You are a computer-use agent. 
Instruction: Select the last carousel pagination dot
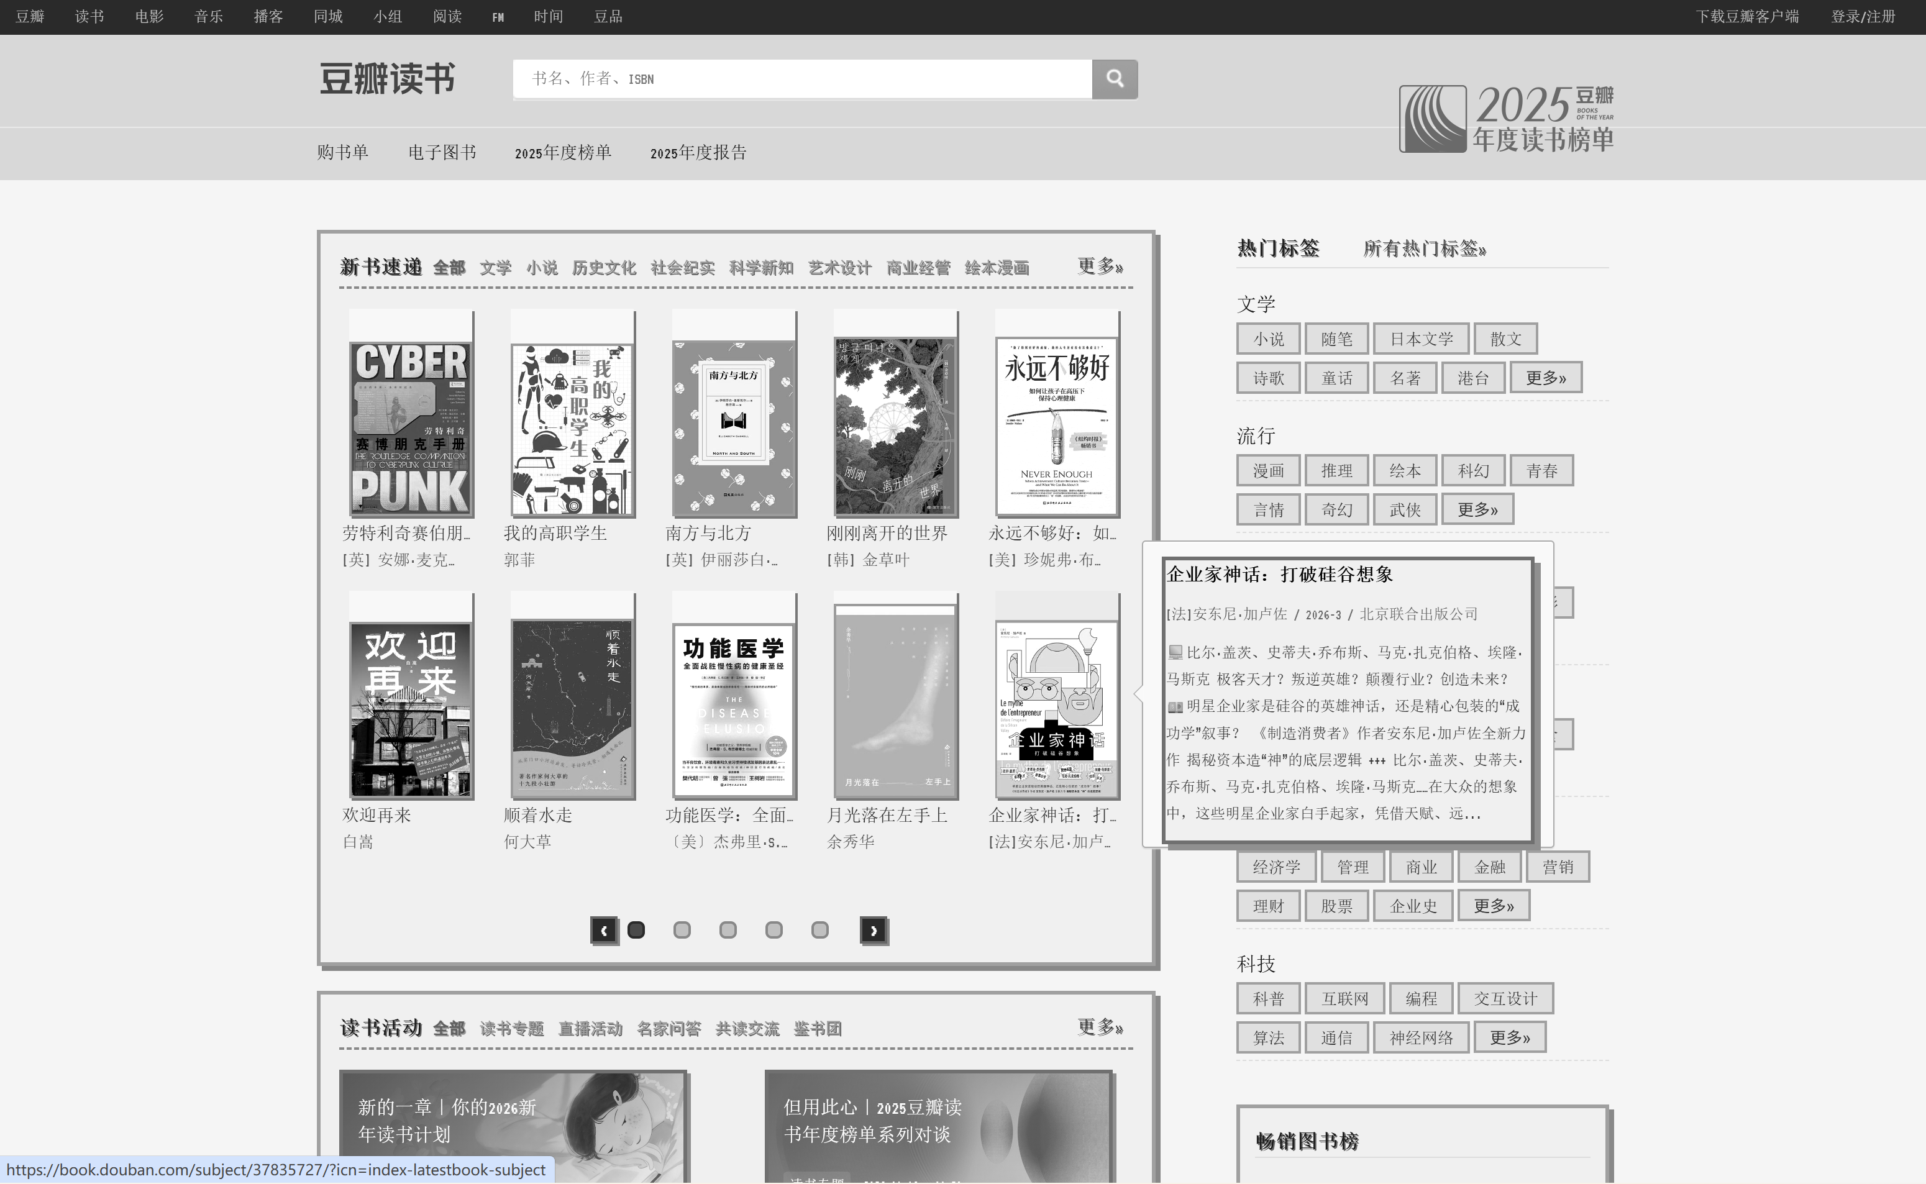click(819, 929)
